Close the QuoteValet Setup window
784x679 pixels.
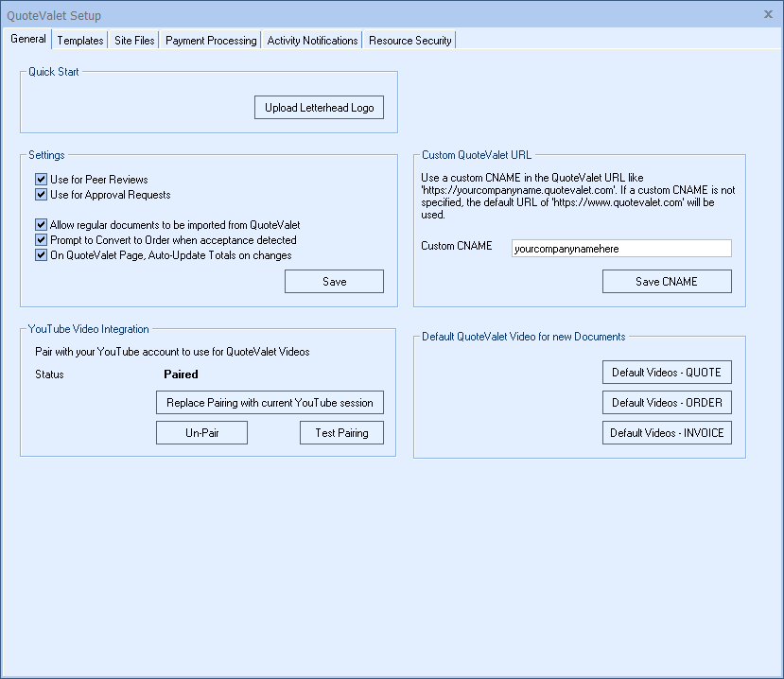tap(768, 14)
